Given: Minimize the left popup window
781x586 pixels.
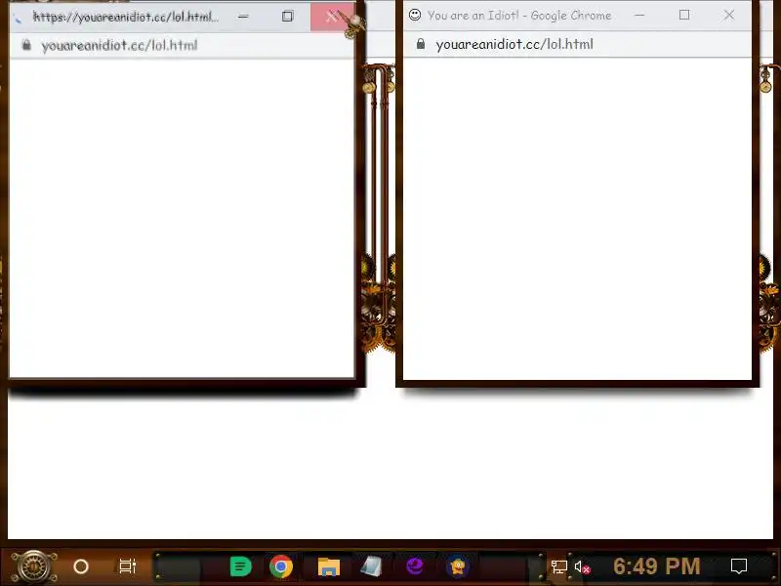Looking at the screenshot, I should [x=243, y=17].
